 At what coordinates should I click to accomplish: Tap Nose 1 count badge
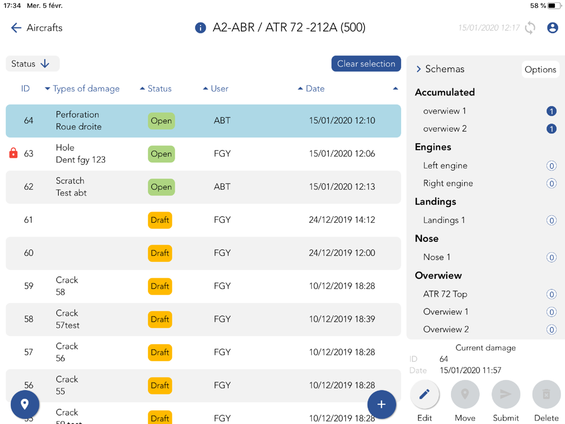551,257
